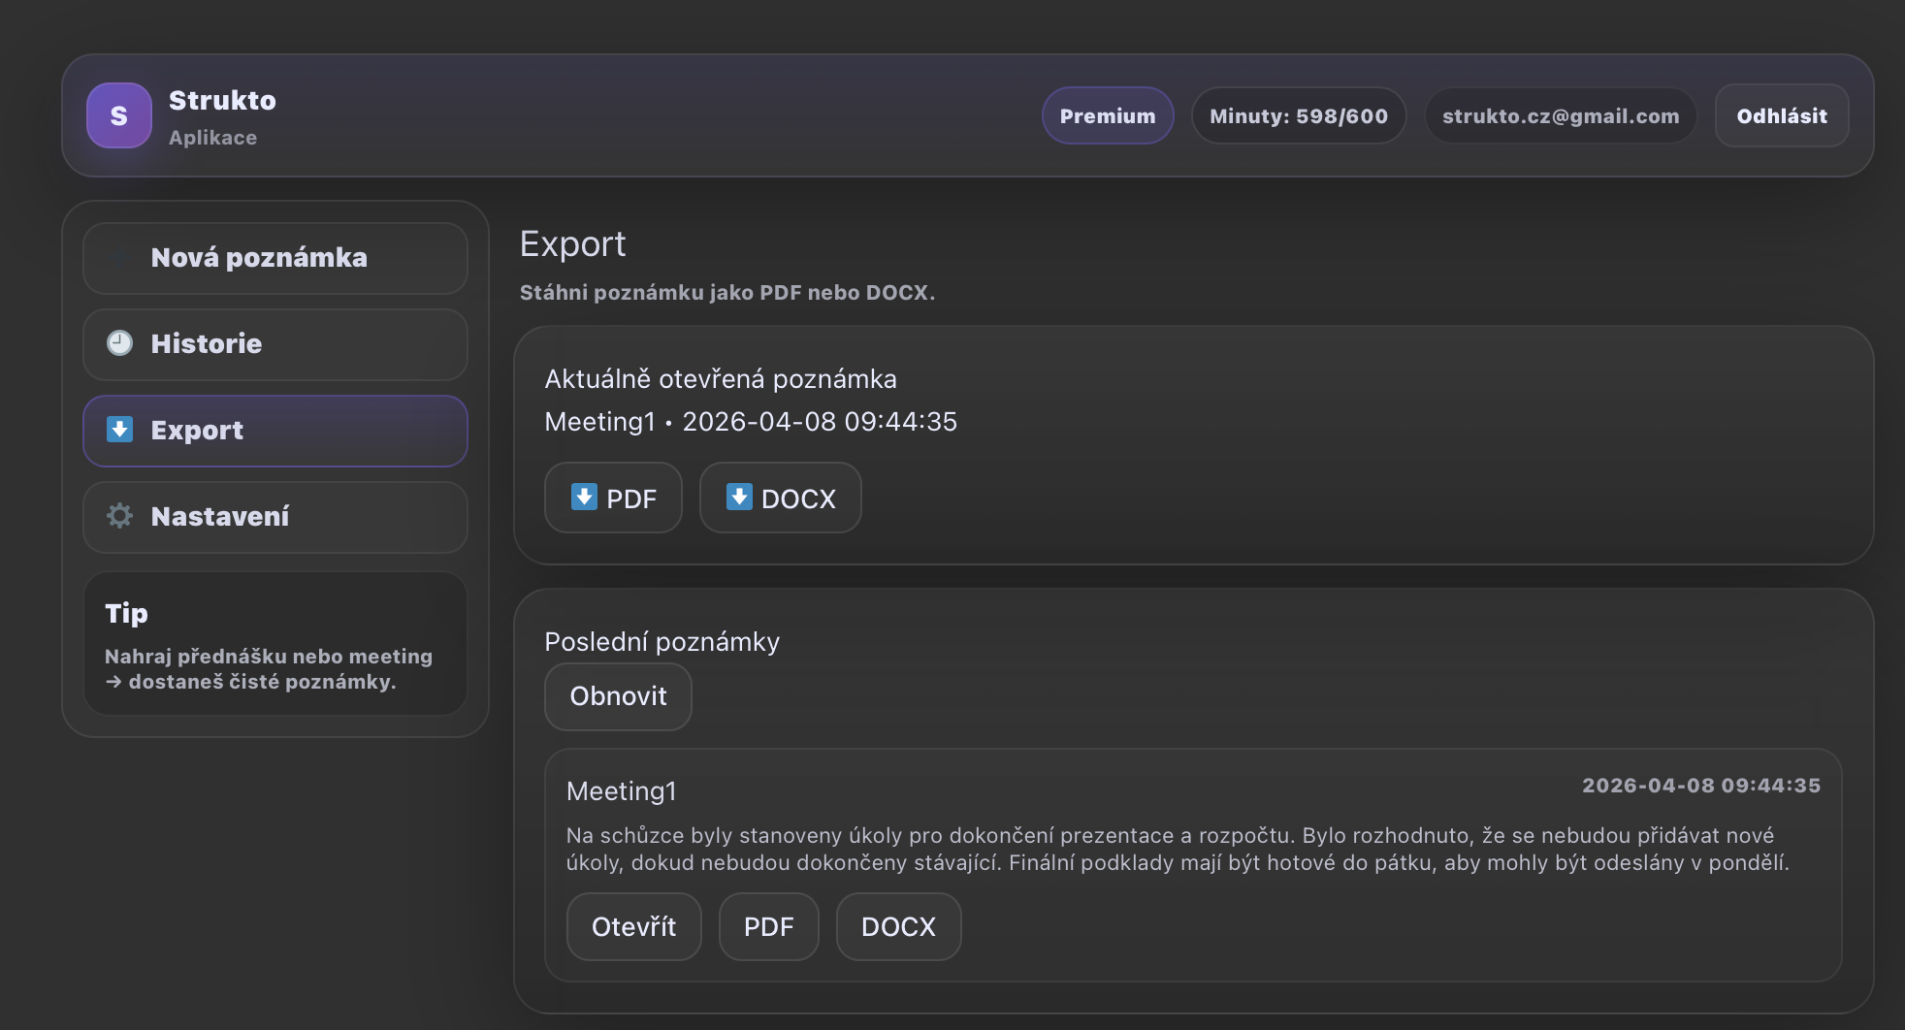Download Meeting1 as PDF from recent notes

point(768,927)
